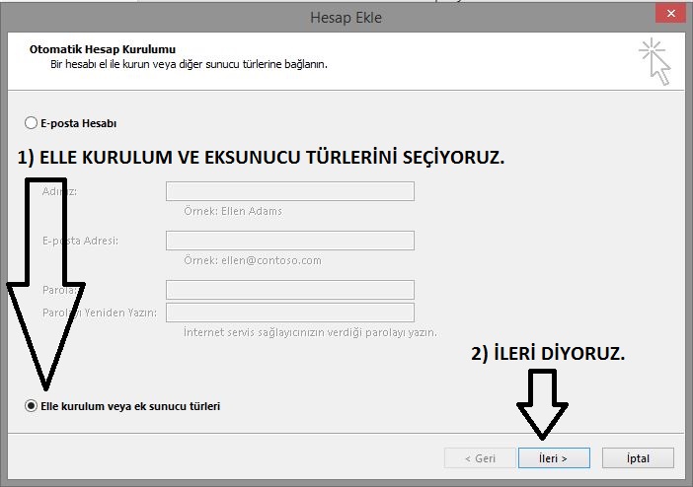Click the wizard cursor sparkle icon
The image size is (693, 487).
coord(654,59)
